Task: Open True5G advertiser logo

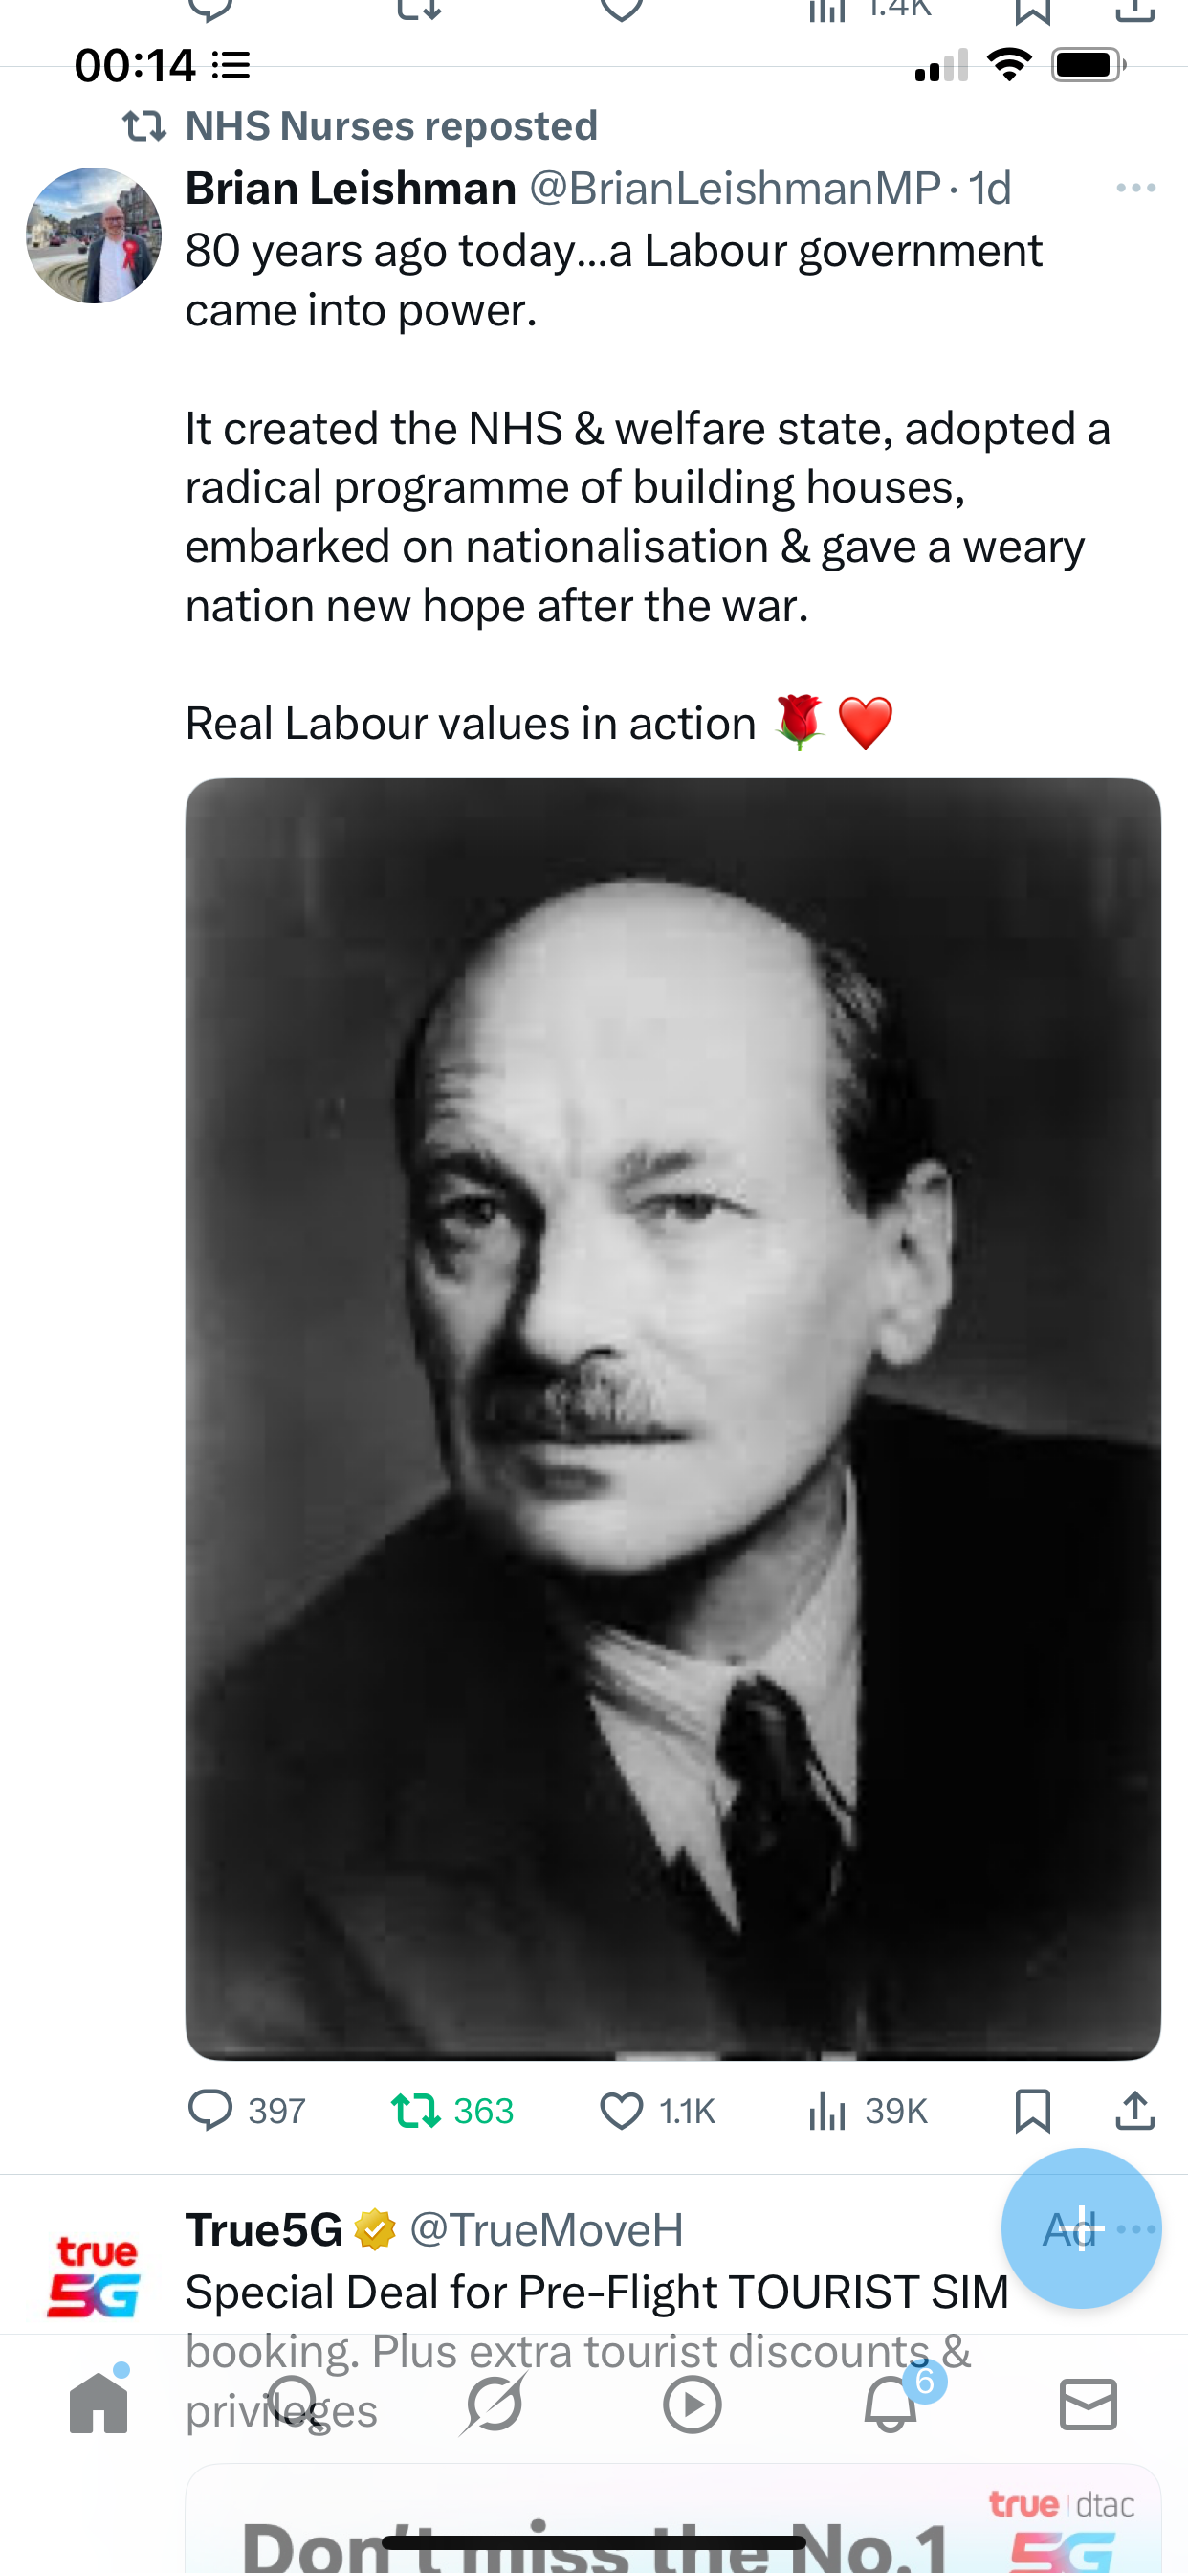Action: point(94,2276)
